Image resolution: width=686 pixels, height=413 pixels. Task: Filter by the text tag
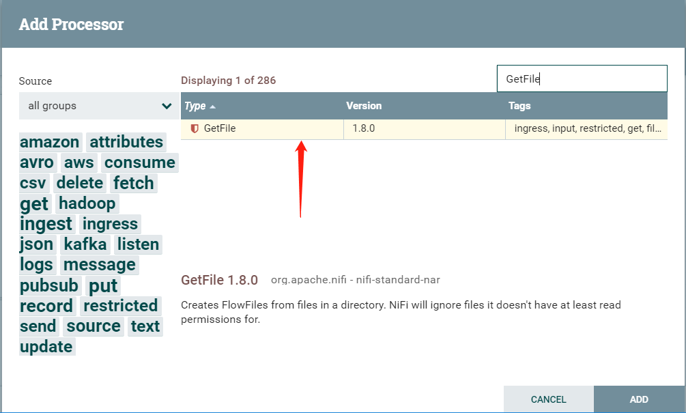pyautogui.click(x=145, y=326)
